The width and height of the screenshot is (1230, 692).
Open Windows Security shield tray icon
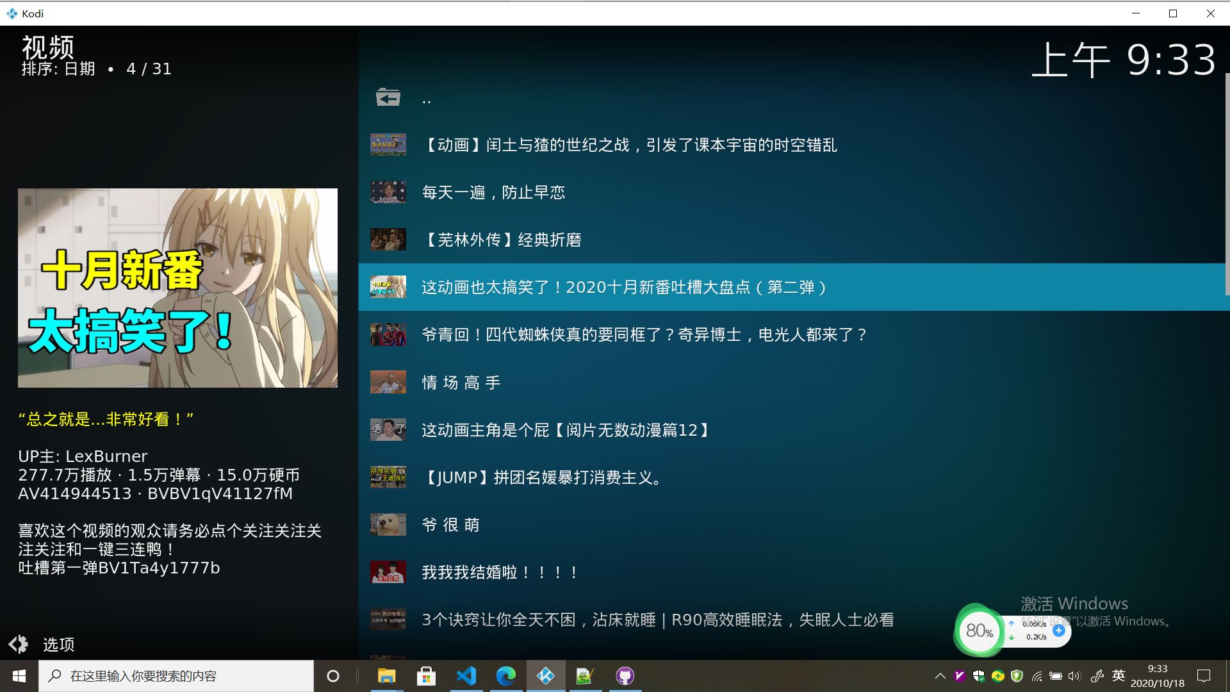click(x=978, y=676)
